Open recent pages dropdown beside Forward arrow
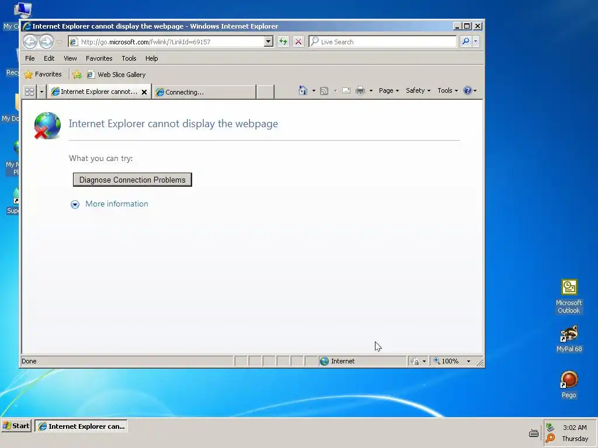The height and width of the screenshot is (448, 598). (59, 42)
